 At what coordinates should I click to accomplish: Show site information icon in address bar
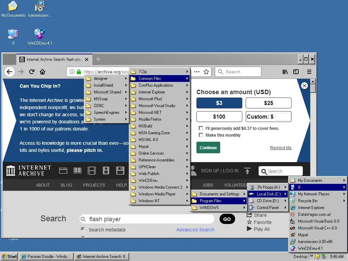click(x=72, y=72)
